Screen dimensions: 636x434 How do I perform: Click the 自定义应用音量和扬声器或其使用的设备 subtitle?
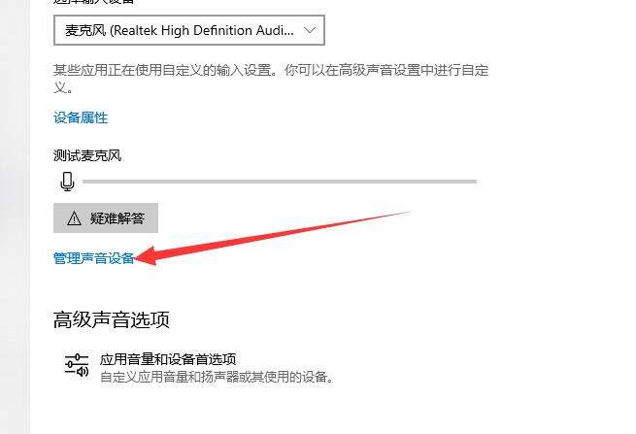click(x=217, y=378)
